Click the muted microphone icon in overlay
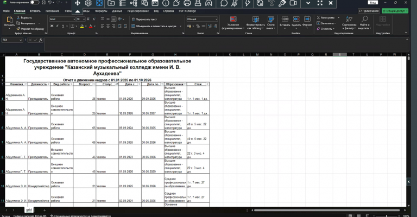The width and height of the screenshot is (417, 217). coord(235,3)
